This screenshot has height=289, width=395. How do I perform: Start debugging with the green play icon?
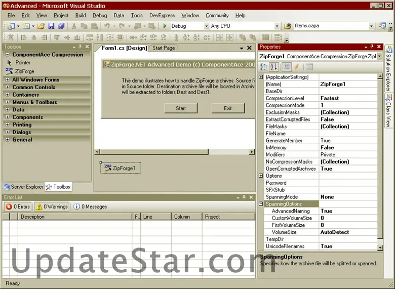click(165, 26)
